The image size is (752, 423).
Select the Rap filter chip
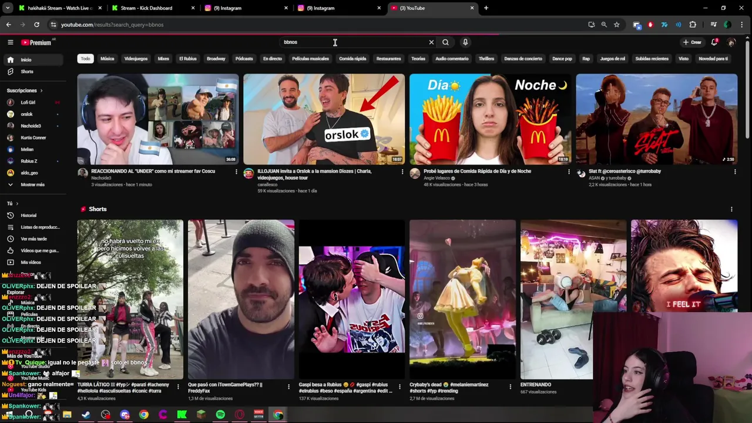[x=586, y=59]
